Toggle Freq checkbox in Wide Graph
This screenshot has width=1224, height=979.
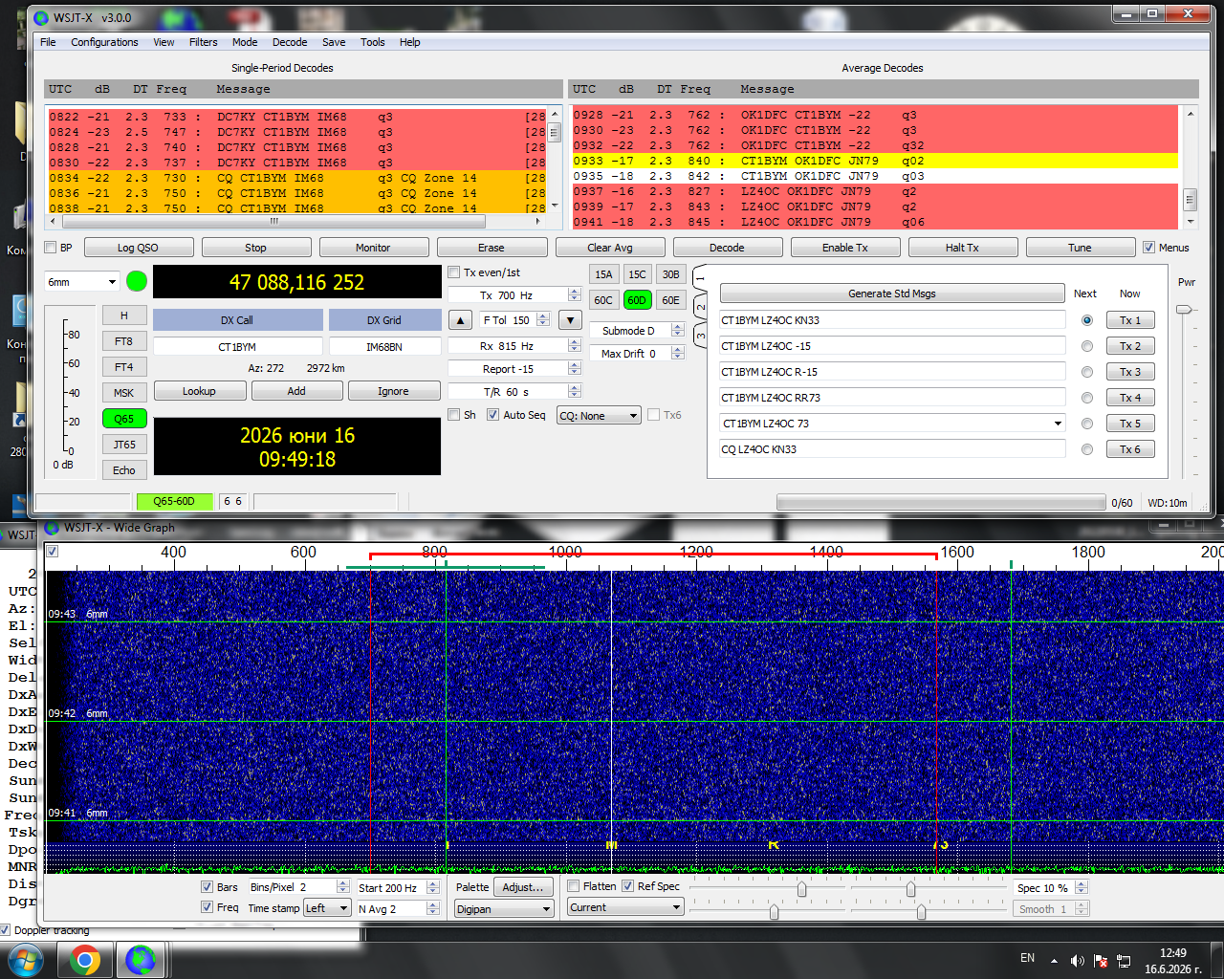click(207, 907)
